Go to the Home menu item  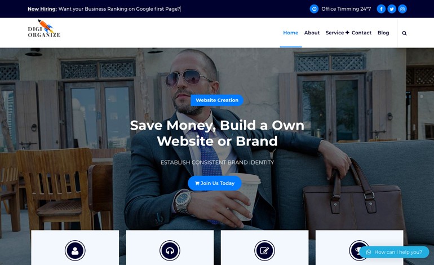click(291, 33)
